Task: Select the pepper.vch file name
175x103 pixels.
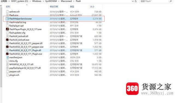Action: (15, 71)
